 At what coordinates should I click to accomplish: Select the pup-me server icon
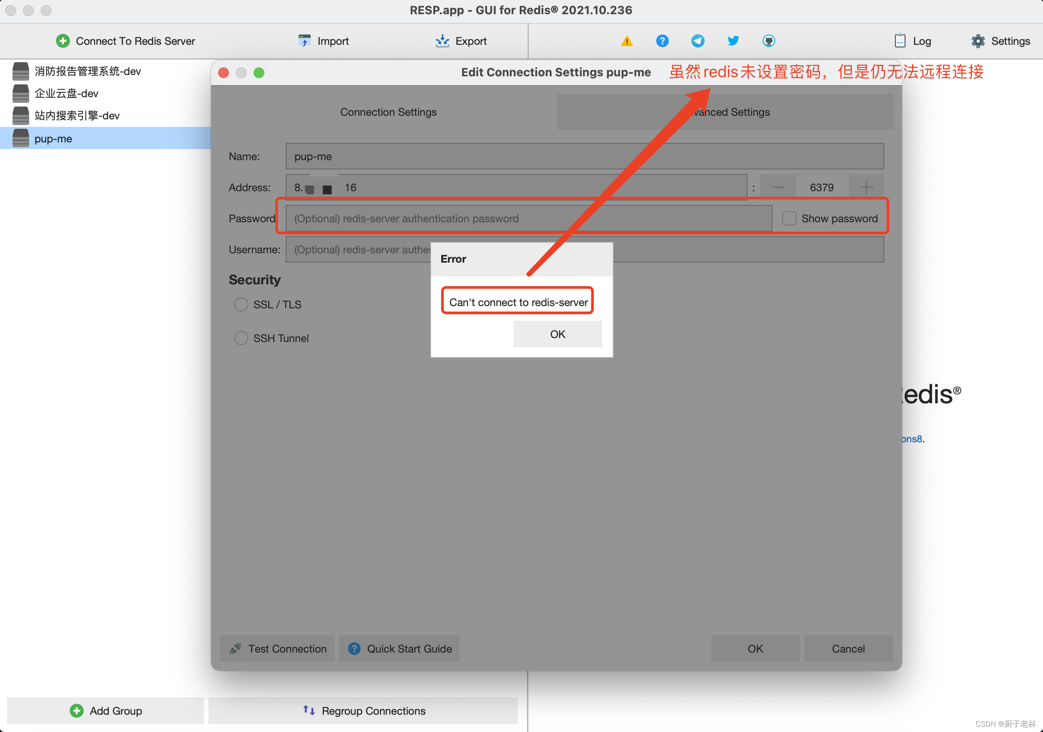pyautogui.click(x=20, y=138)
